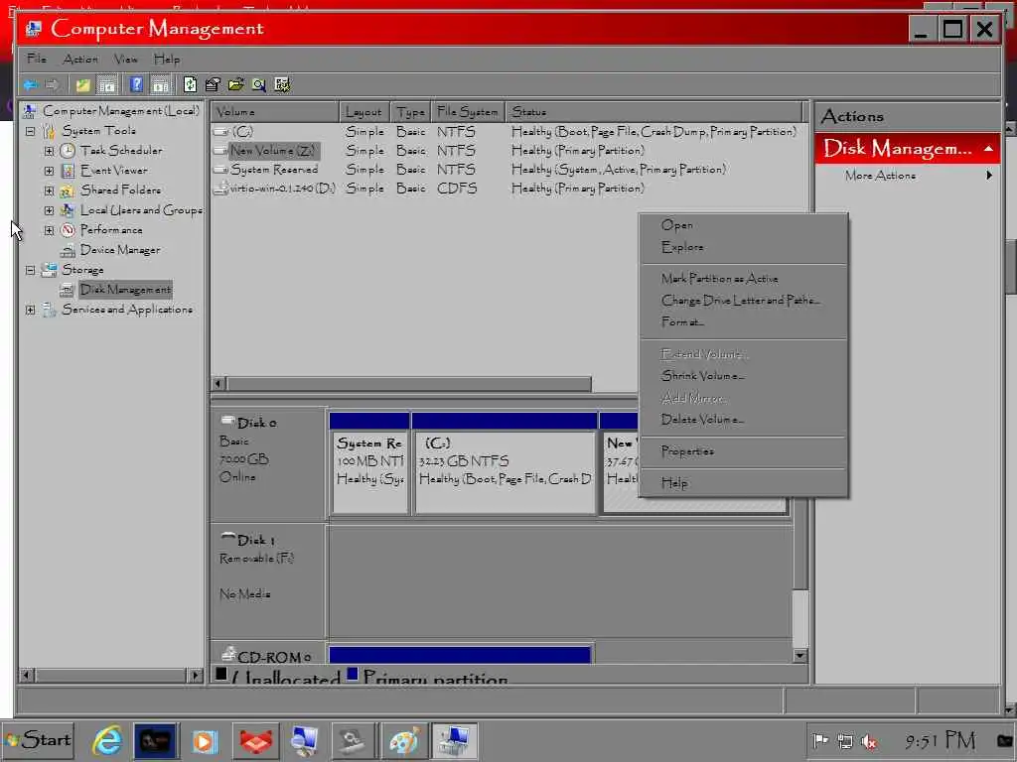Sort by the Volume column header
The width and height of the screenshot is (1017, 762).
[x=275, y=112]
